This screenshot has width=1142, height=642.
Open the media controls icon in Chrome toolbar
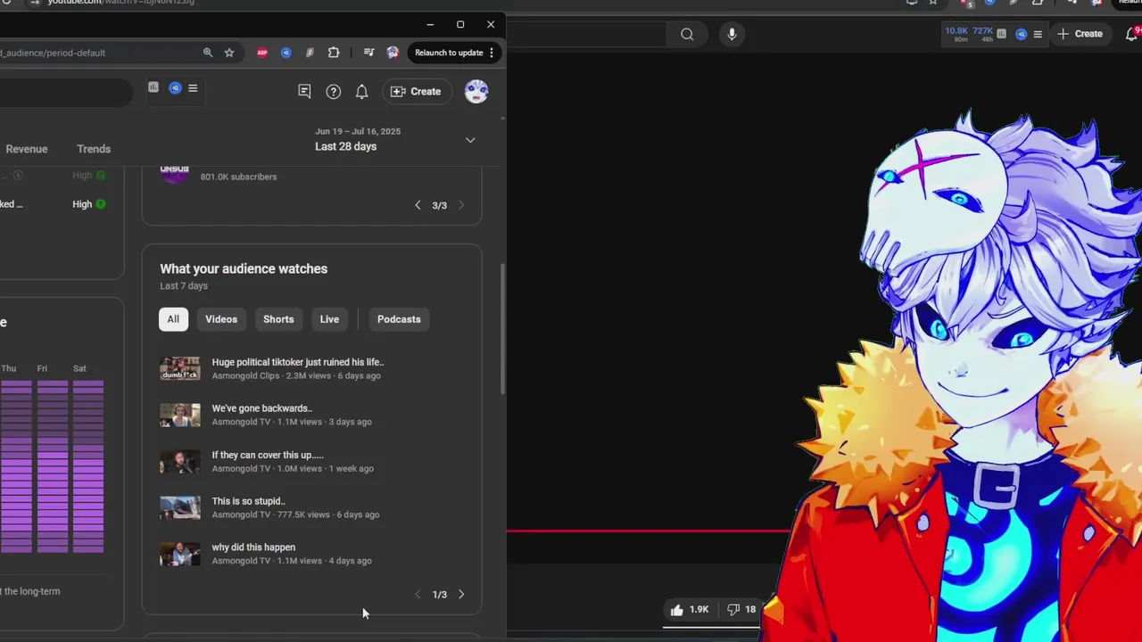click(368, 53)
